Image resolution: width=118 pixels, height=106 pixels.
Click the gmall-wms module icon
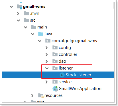point(19,7)
